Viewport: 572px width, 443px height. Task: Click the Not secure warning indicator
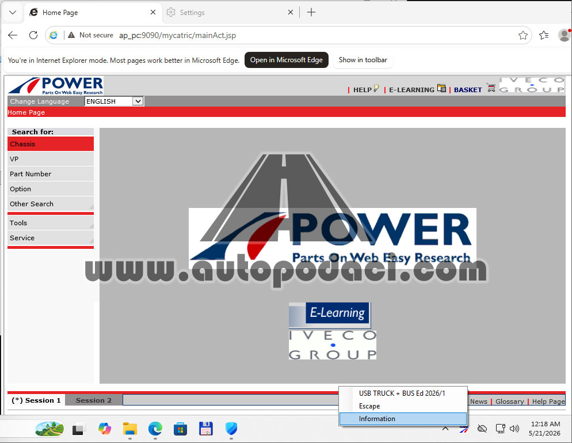point(90,35)
